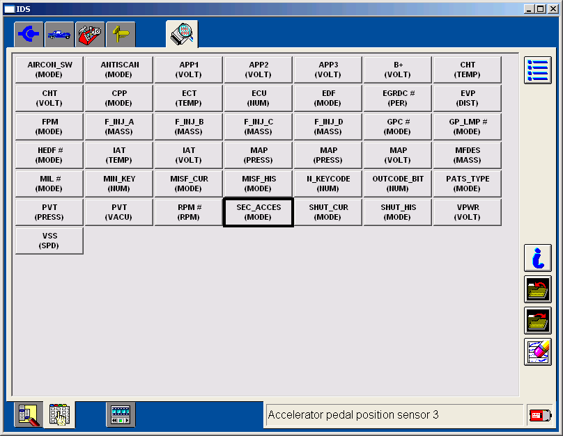The width and height of the screenshot is (563, 436).
Task: Toggle the APP2 (VOLT) parameter
Action: [259, 70]
